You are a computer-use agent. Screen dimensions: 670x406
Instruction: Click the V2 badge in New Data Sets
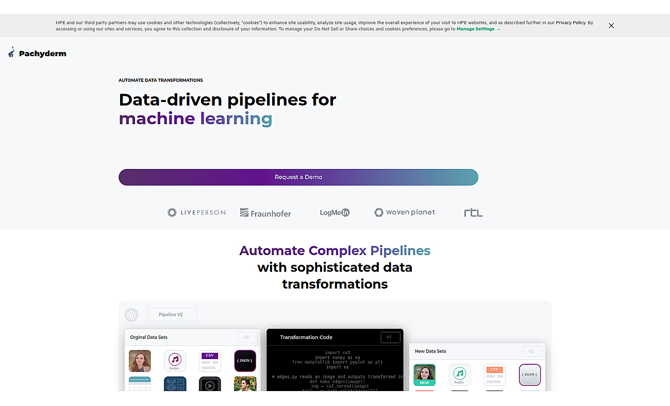tap(531, 351)
